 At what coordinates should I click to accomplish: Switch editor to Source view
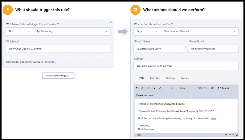223,88
